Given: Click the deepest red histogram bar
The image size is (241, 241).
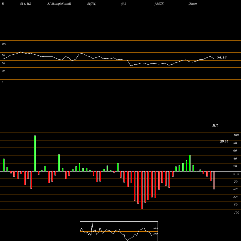Looking at the screenshot, I should pos(142,190).
